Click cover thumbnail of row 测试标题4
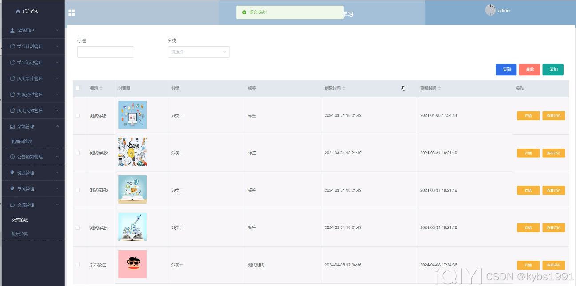The image size is (576, 286). pos(132,227)
